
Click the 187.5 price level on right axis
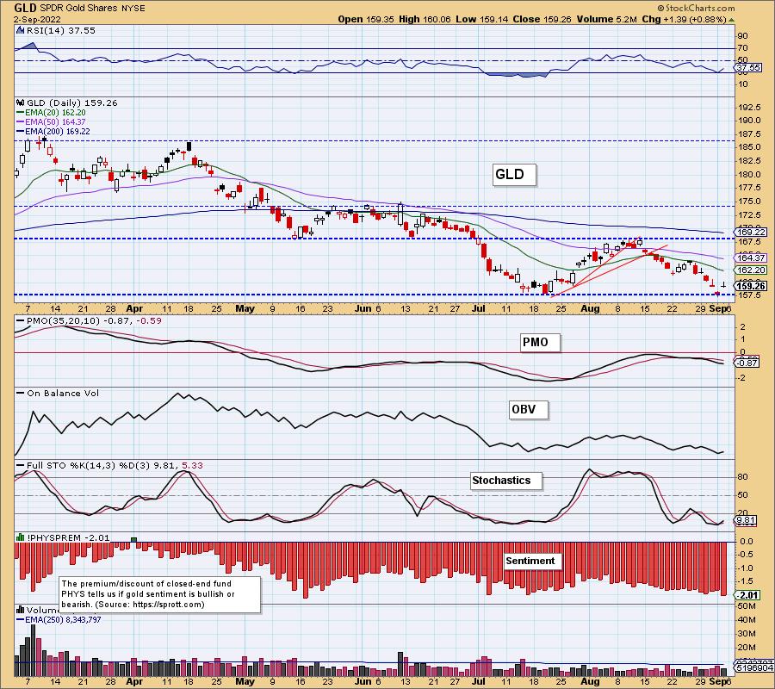[x=750, y=134]
